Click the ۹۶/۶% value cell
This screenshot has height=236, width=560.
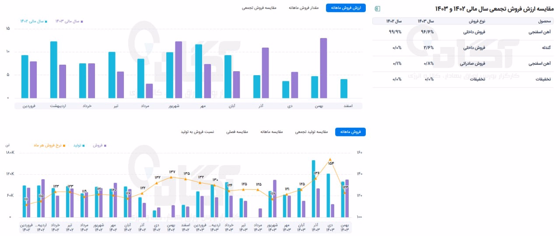coord(427,32)
